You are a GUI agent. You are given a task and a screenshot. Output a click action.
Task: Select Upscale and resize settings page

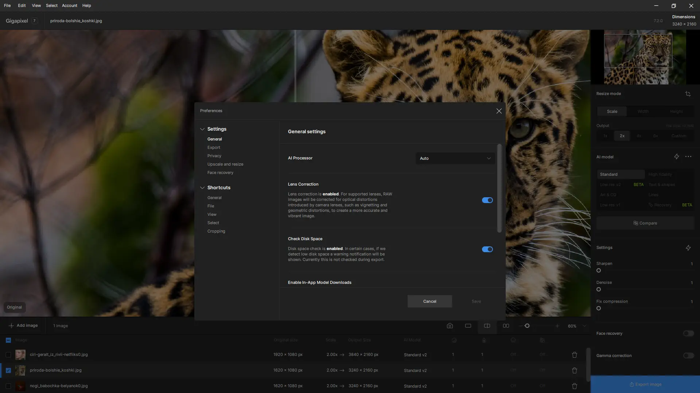click(225, 164)
